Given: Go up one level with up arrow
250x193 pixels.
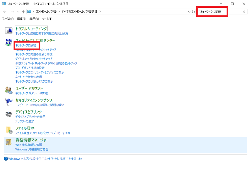Looking at the screenshot, I should click(x=23, y=12).
